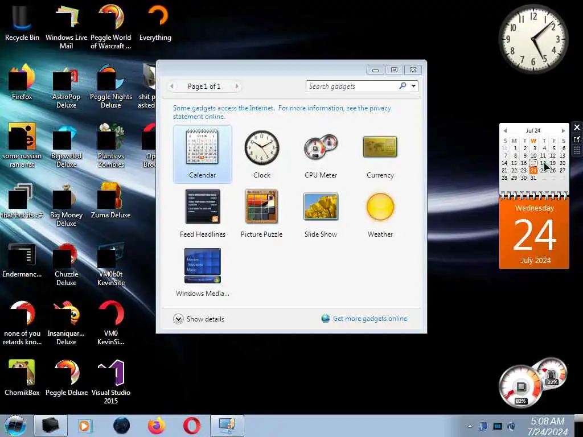
Task: Select the Picture Puzzle gadget
Action: click(262, 213)
